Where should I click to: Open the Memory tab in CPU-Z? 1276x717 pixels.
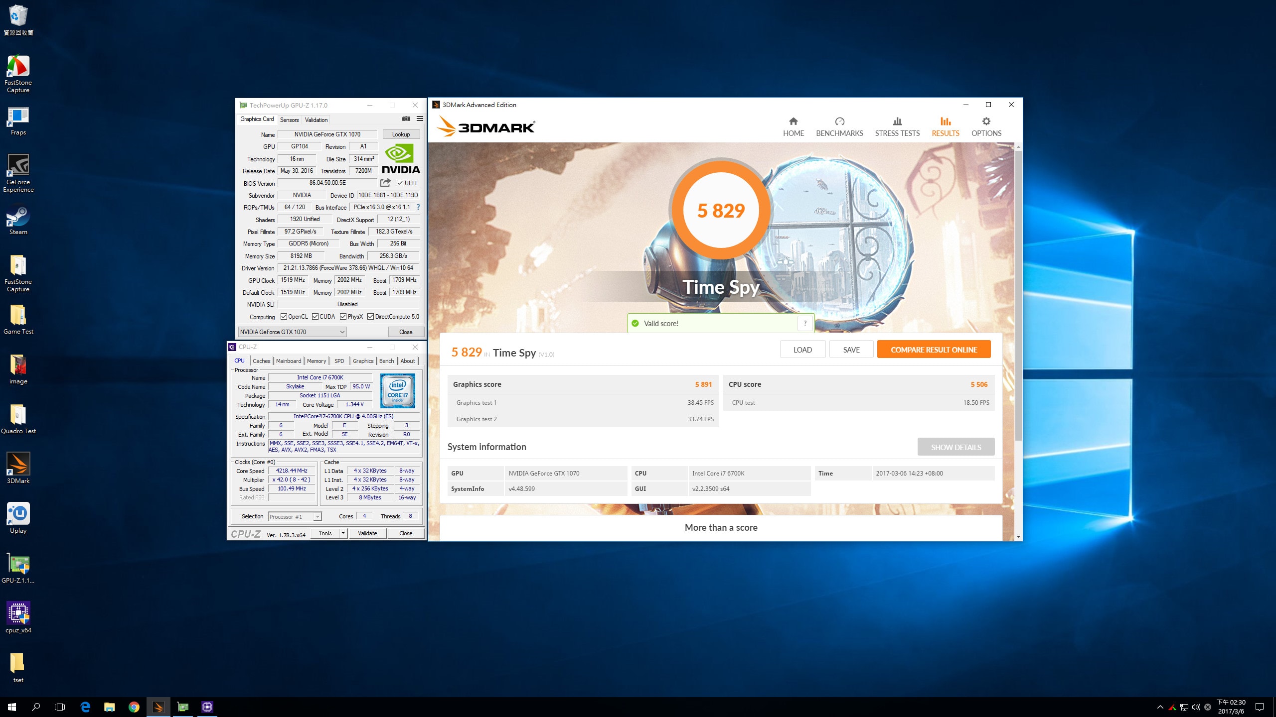(x=317, y=361)
